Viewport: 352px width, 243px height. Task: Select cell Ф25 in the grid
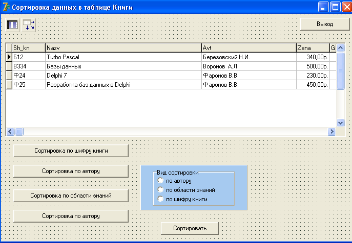tap(29, 85)
